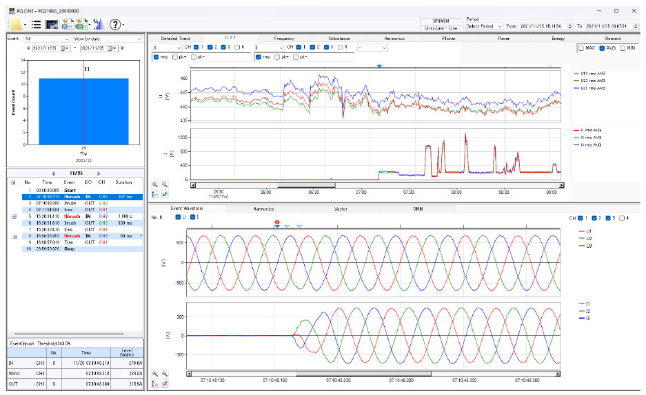Screen dimensions: 646x395
Task: Click the event list view icon
Action: [36, 24]
